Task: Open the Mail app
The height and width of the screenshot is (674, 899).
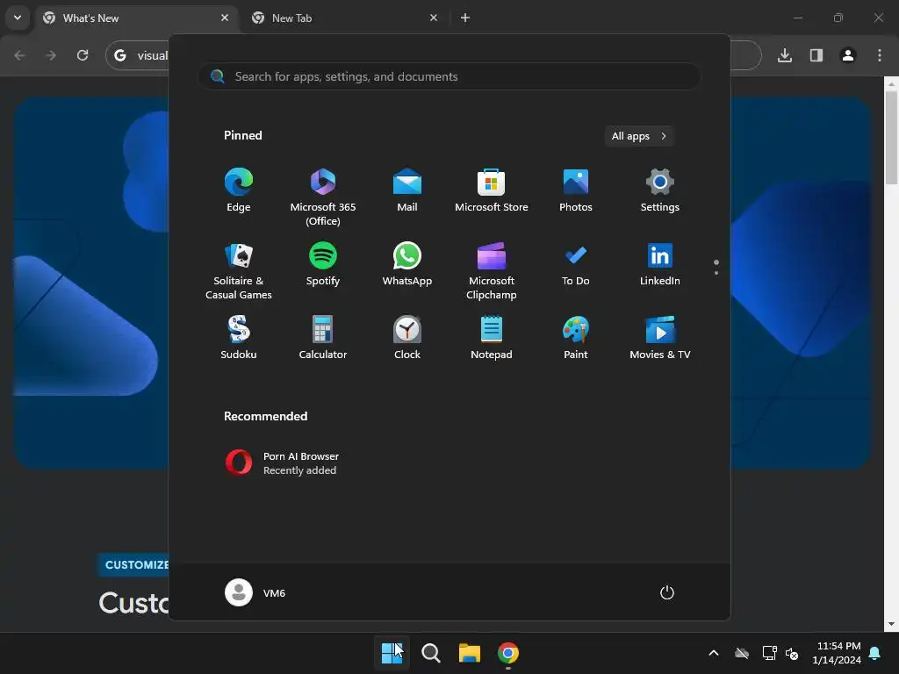Action: click(x=407, y=190)
